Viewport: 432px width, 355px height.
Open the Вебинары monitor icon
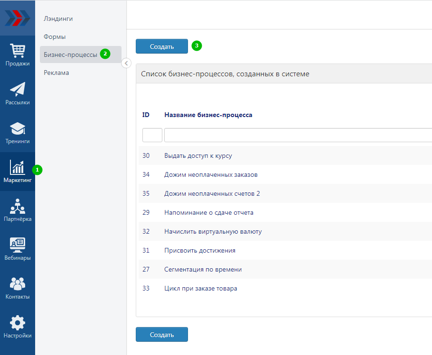pos(18,245)
